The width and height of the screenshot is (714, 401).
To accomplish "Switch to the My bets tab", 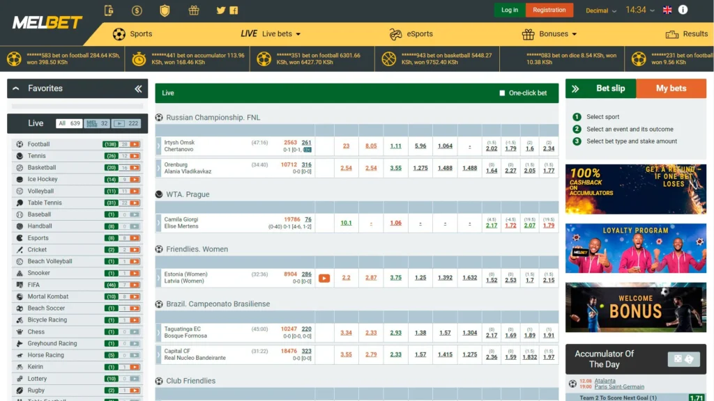I will tap(671, 88).
